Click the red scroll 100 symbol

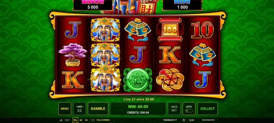pos(170,30)
